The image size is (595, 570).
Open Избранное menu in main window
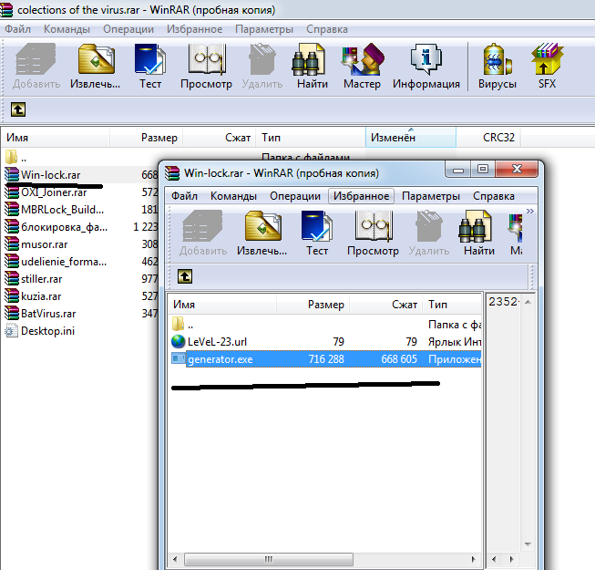coord(194,29)
